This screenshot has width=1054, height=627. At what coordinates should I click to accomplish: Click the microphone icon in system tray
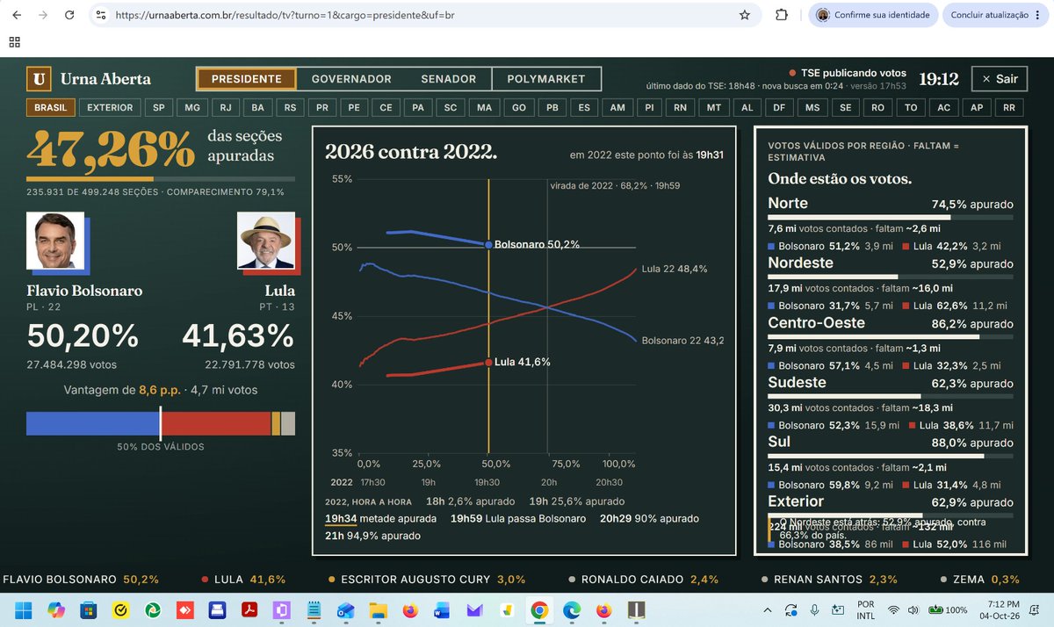[x=815, y=609]
